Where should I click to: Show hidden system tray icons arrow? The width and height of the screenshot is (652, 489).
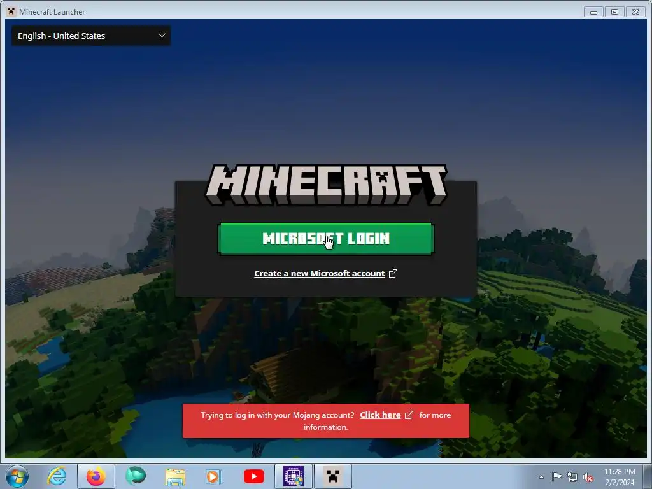tap(541, 477)
